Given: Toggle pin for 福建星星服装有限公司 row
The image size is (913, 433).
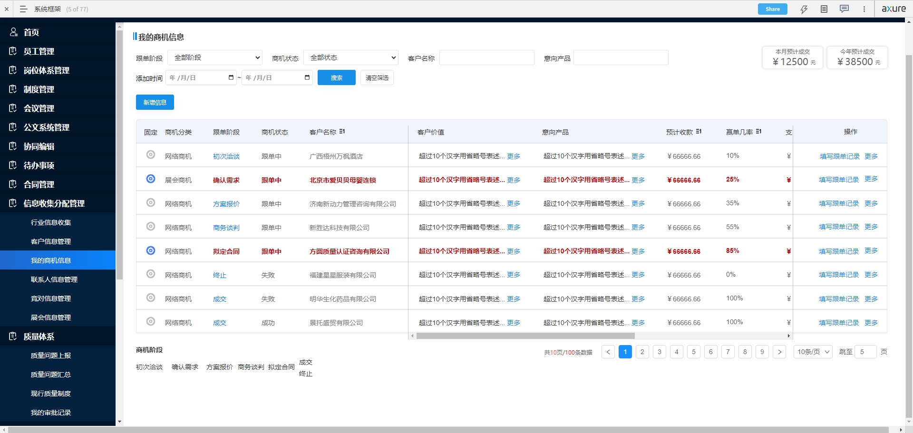Looking at the screenshot, I should point(151,274).
